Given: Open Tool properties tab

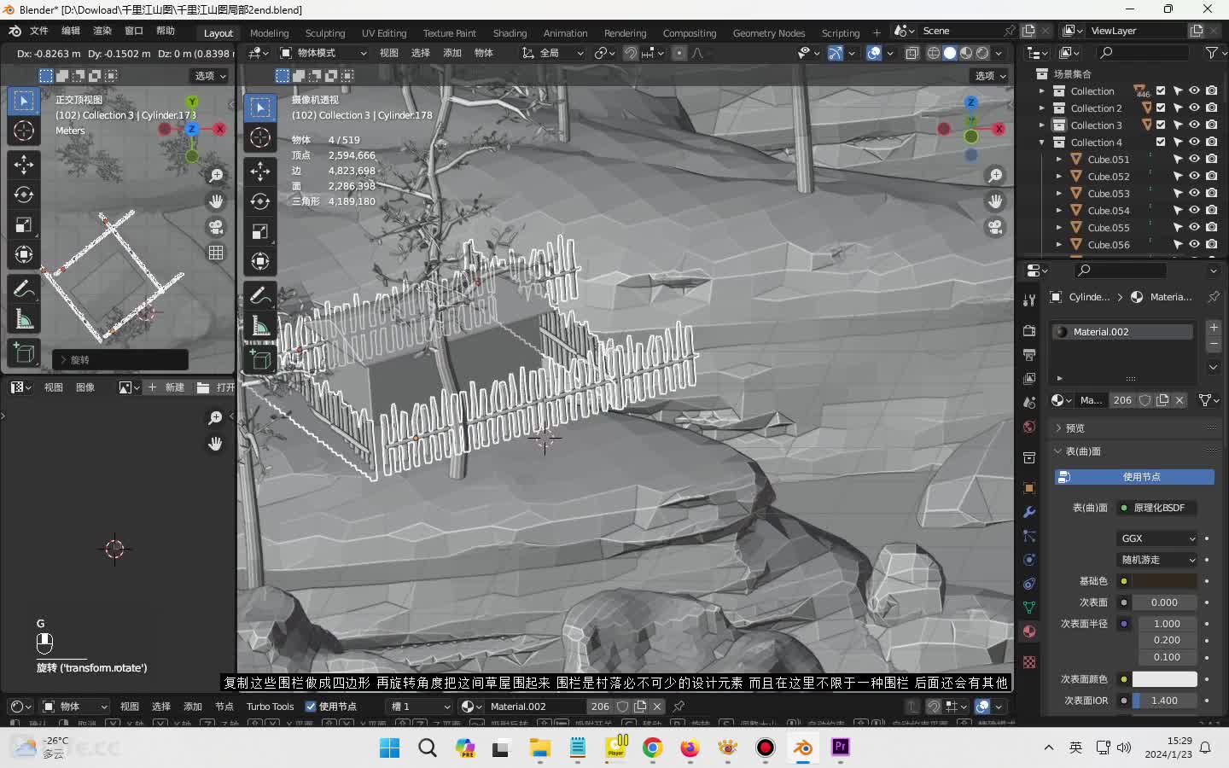Looking at the screenshot, I should (x=1029, y=300).
